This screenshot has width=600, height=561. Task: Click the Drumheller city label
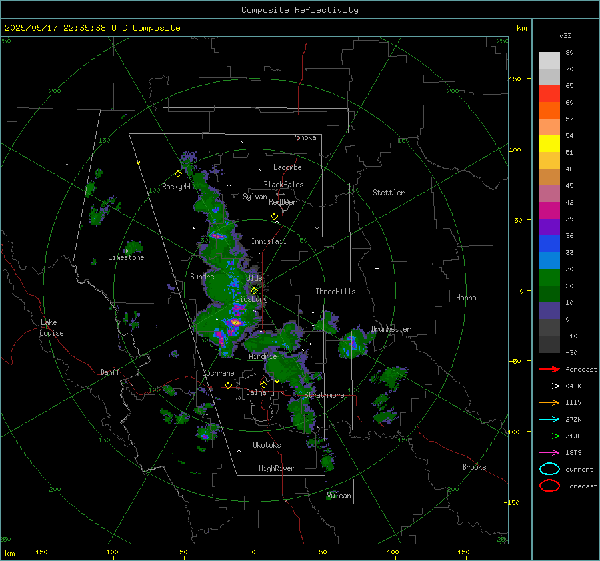[391, 329]
